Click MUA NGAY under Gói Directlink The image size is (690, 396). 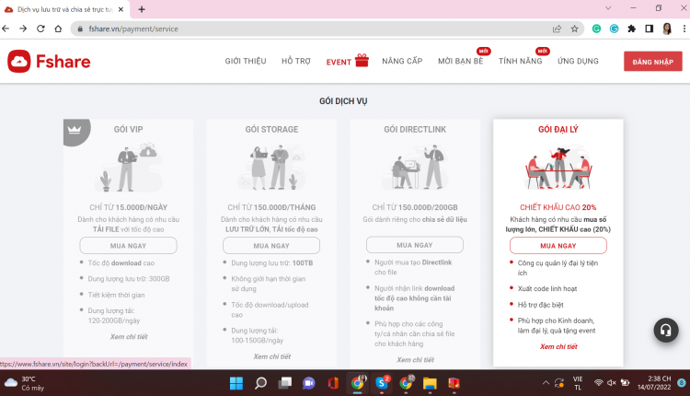pos(415,245)
